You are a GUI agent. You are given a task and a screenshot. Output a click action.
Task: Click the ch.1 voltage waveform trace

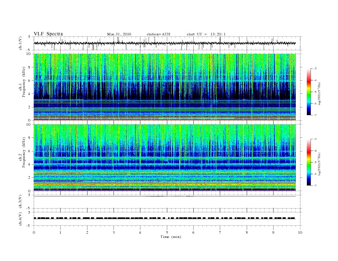coord(165,43)
